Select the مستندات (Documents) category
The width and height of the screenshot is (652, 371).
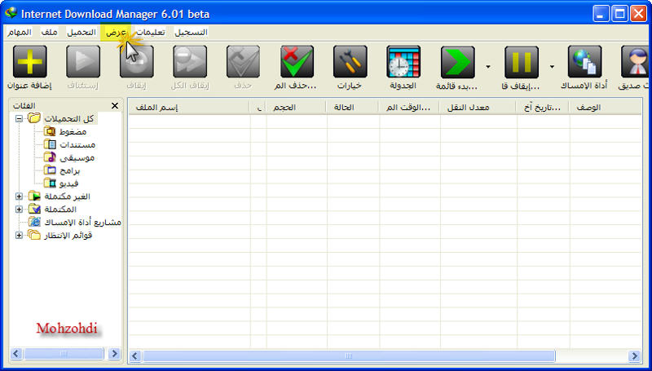pyautogui.click(x=77, y=145)
